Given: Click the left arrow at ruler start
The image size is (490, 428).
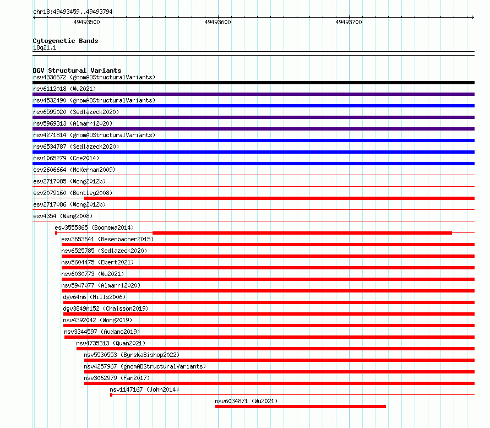Looking at the screenshot, I should [x=34, y=17].
